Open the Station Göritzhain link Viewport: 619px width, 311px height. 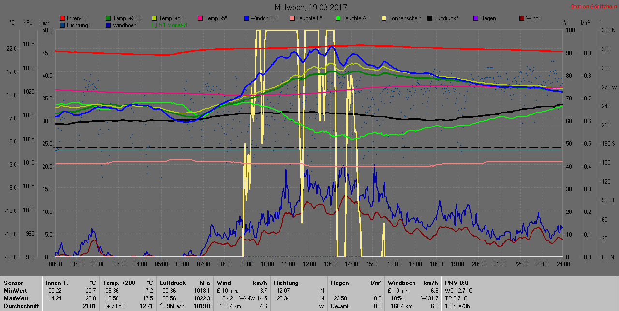point(593,6)
